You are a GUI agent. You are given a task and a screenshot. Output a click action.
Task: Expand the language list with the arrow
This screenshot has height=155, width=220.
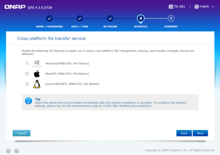(213, 7)
